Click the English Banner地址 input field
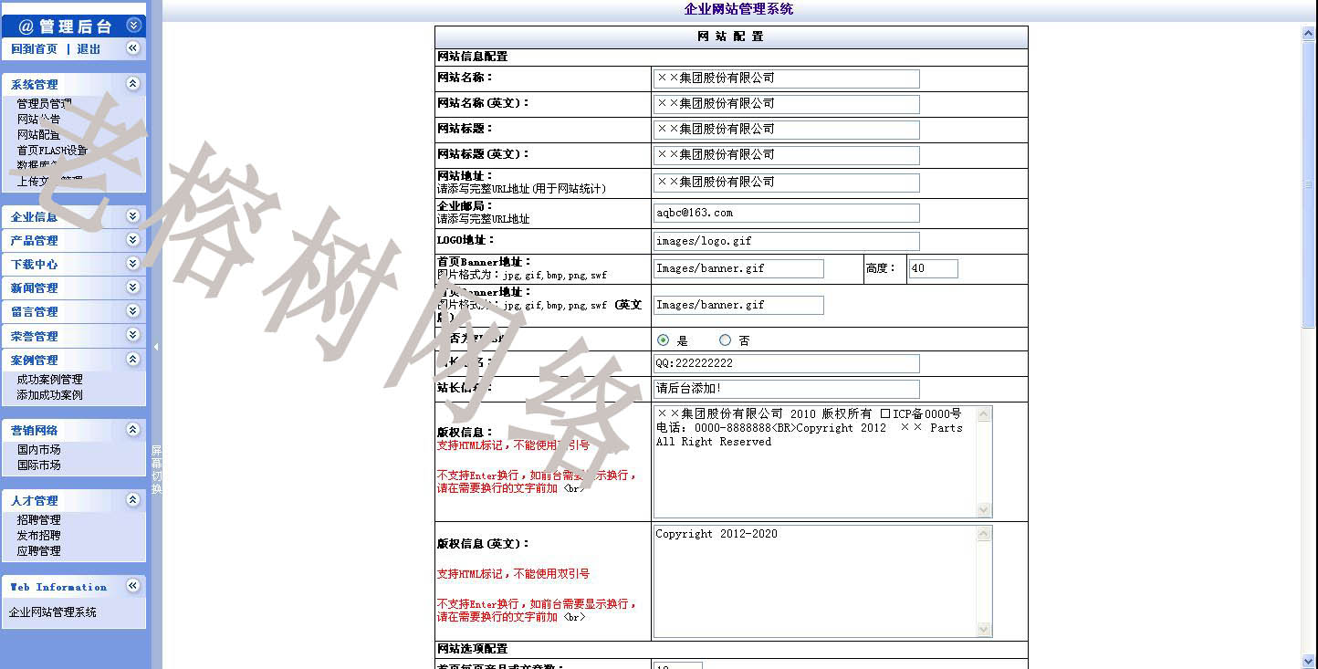The width and height of the screenshot is (1318, 669). (x=738, y=305)
